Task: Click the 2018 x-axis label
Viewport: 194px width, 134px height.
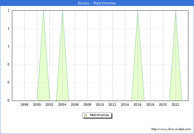Action: click(x=150, y=105)
